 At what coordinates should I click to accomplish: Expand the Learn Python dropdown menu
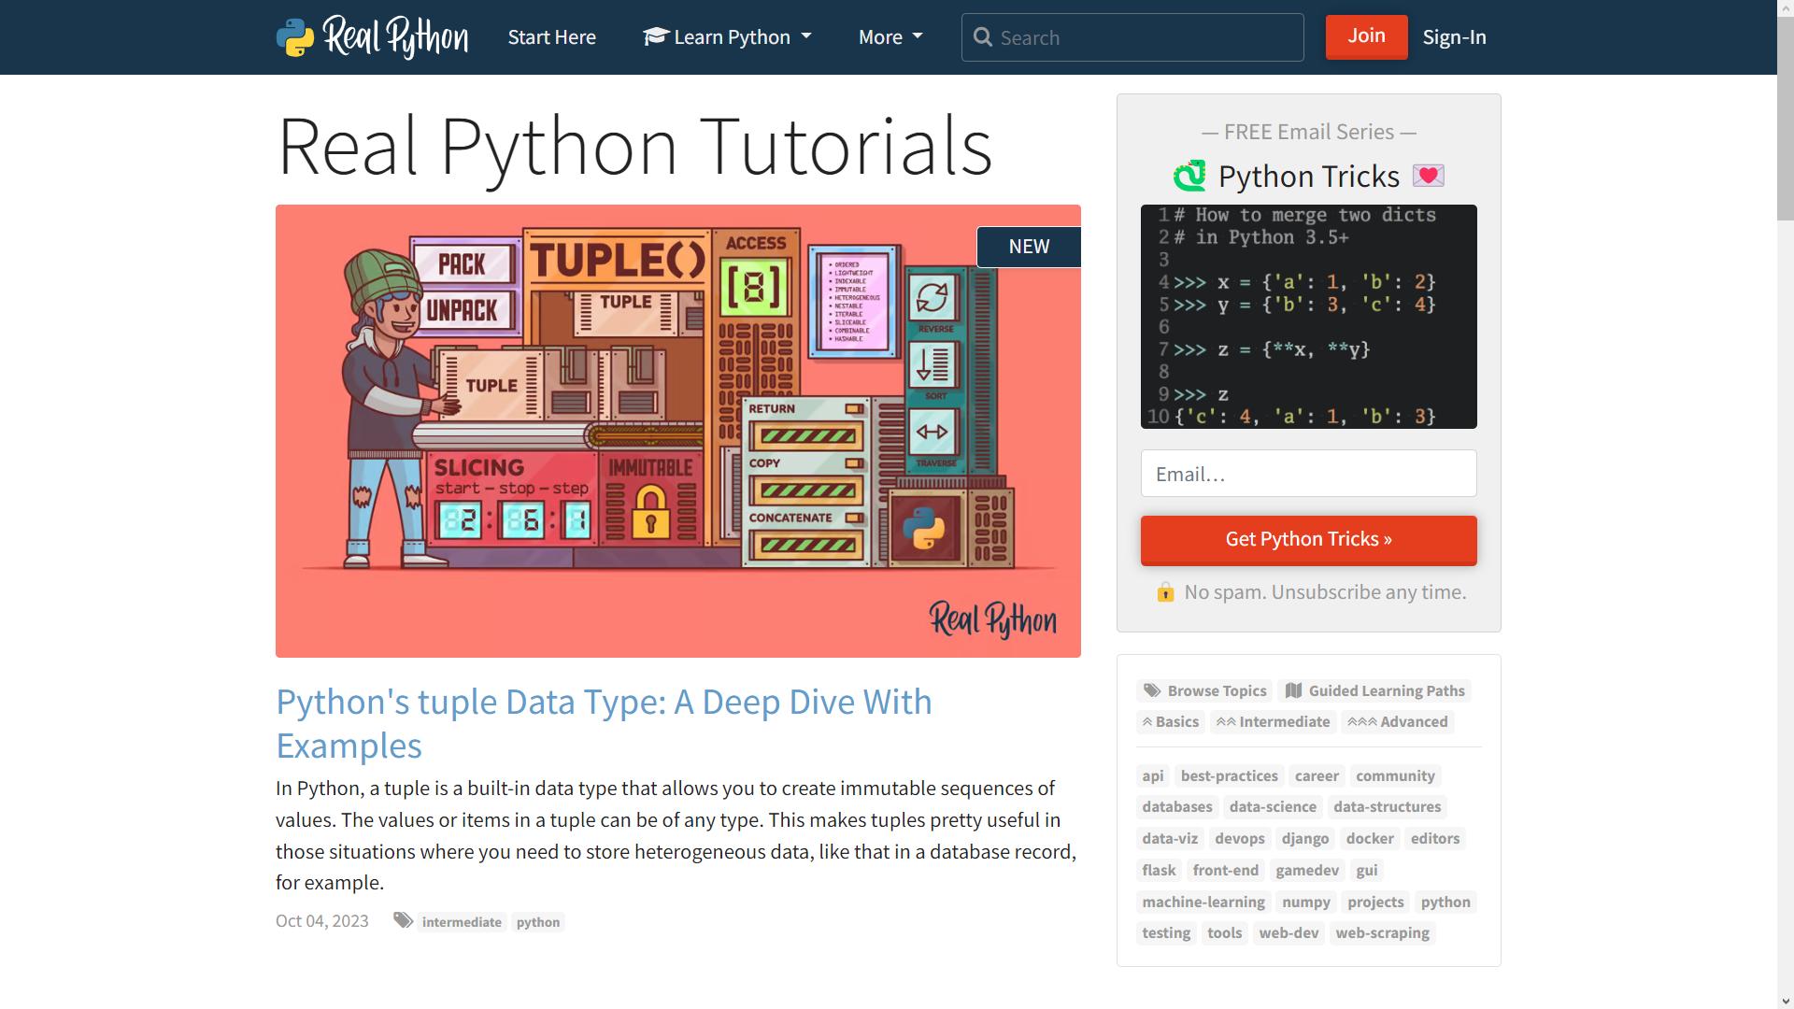click(726, 37)
